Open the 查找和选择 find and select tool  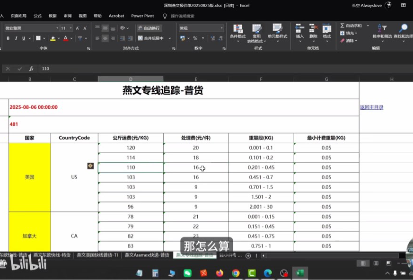pyautogui.click(x=403, y=29)
